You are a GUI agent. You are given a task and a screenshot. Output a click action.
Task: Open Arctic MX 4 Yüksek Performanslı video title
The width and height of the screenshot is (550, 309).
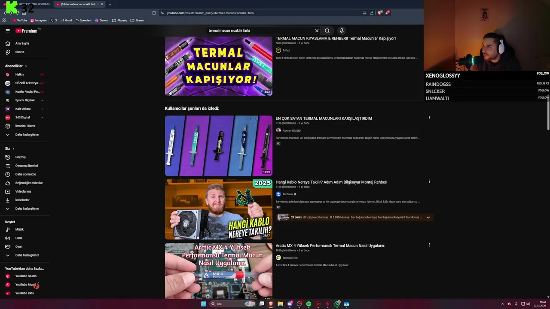click(330, 246)
